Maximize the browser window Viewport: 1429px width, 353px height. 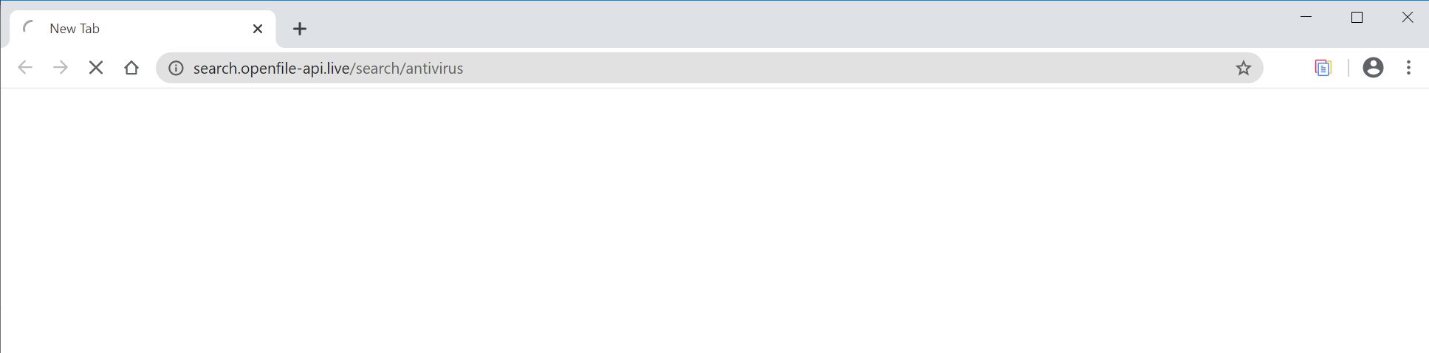pyautogui.click(x=1357, y=17)
